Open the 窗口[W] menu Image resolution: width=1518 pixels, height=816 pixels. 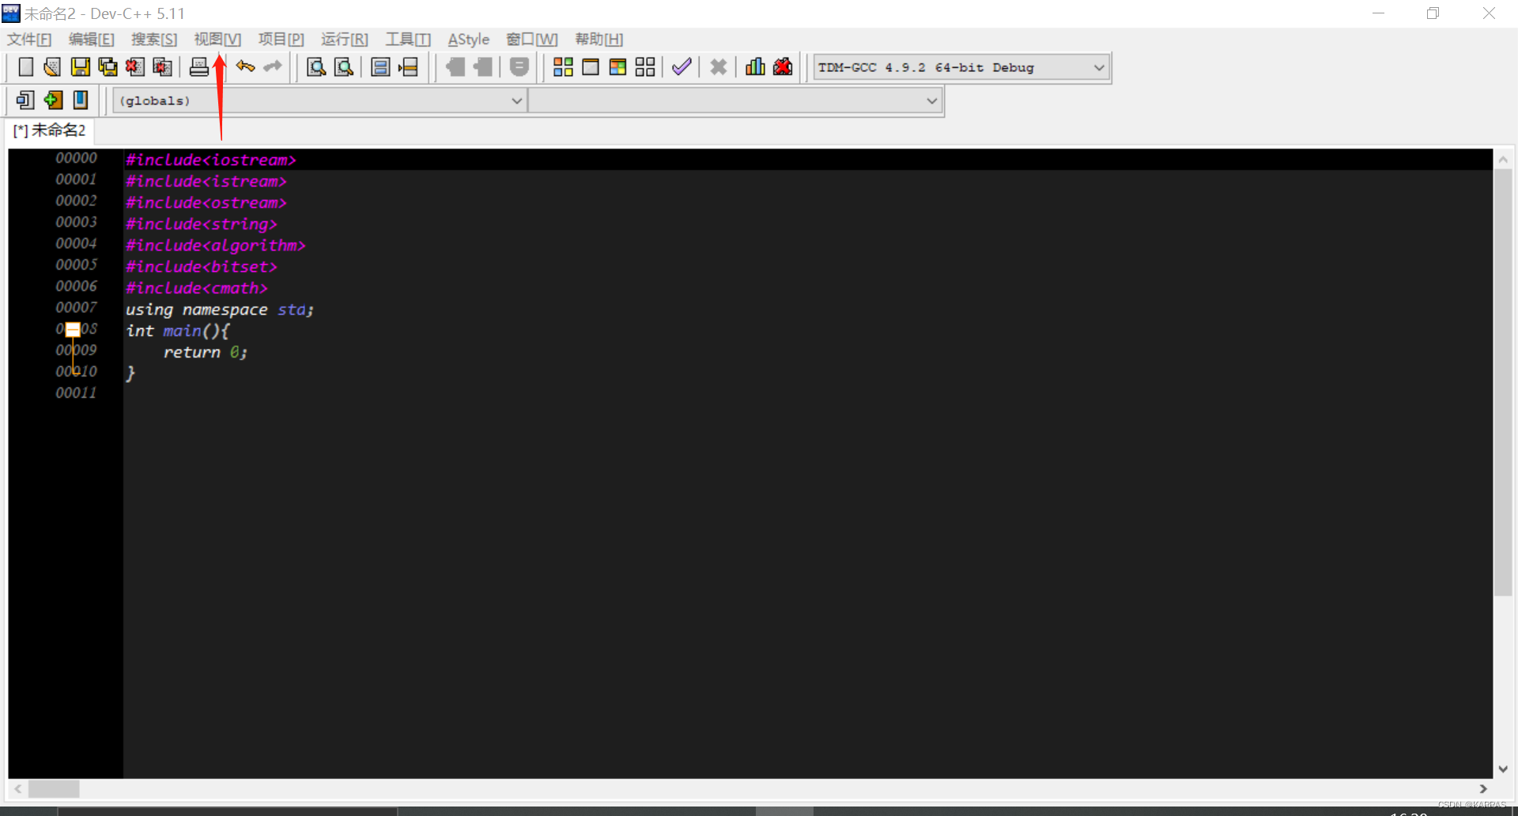(532, 40)
